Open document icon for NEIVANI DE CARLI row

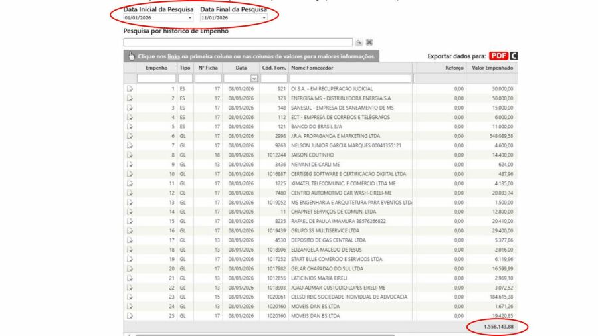click(130, 165)
